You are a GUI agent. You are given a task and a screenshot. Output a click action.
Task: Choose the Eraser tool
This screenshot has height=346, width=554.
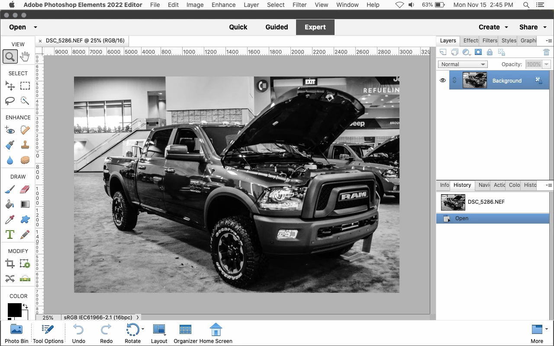(x=25, y=189)
